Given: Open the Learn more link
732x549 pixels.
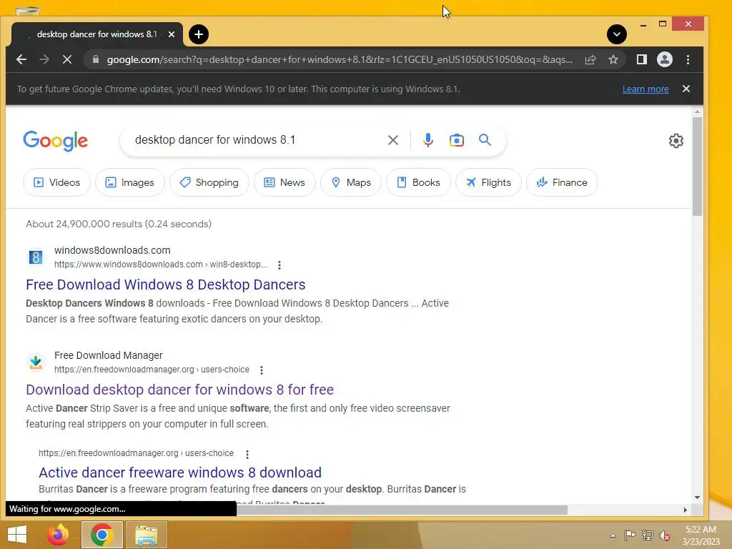Looking at the screenshot, I should [646, 89].
